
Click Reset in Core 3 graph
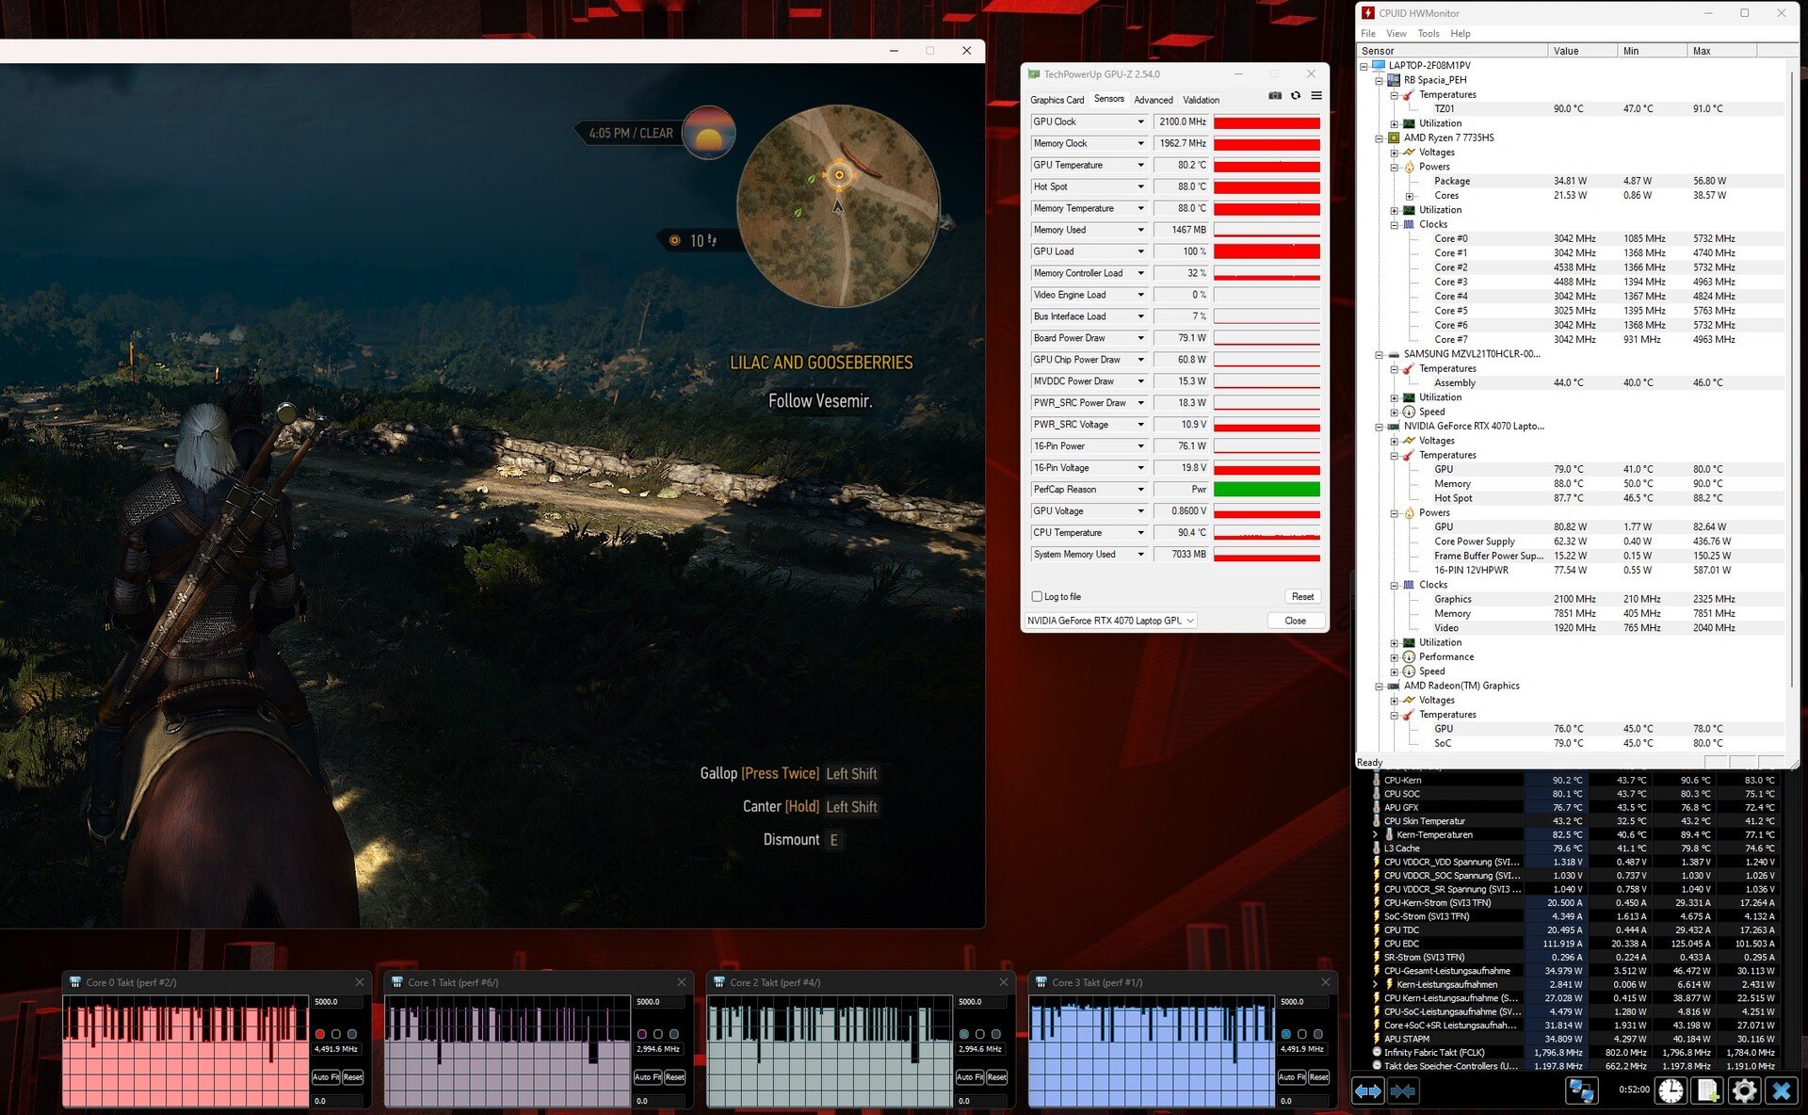tap(1319, 1076)
